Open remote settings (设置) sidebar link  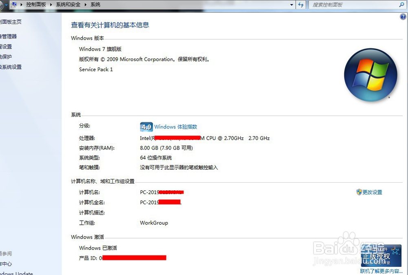(x=6, y=47)
